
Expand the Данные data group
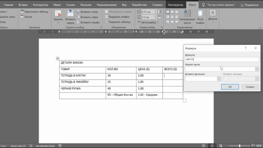tap(213, 16)
